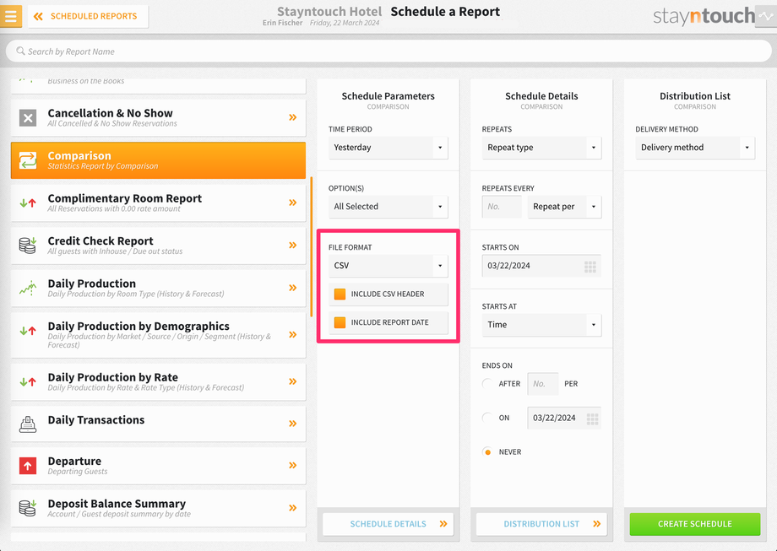Click the Repeats Every number field
The height and width of the screenshot is (551, 777).
(x=502, y=207)
